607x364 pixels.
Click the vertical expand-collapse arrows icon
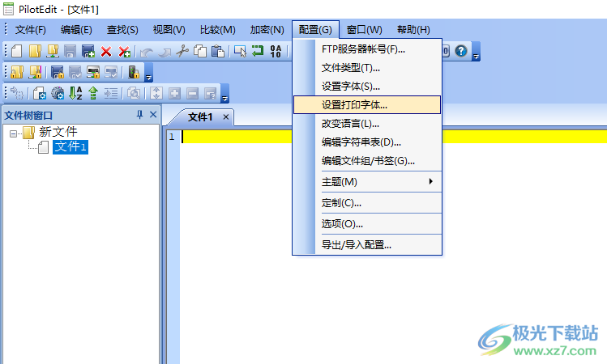(156, 93)
